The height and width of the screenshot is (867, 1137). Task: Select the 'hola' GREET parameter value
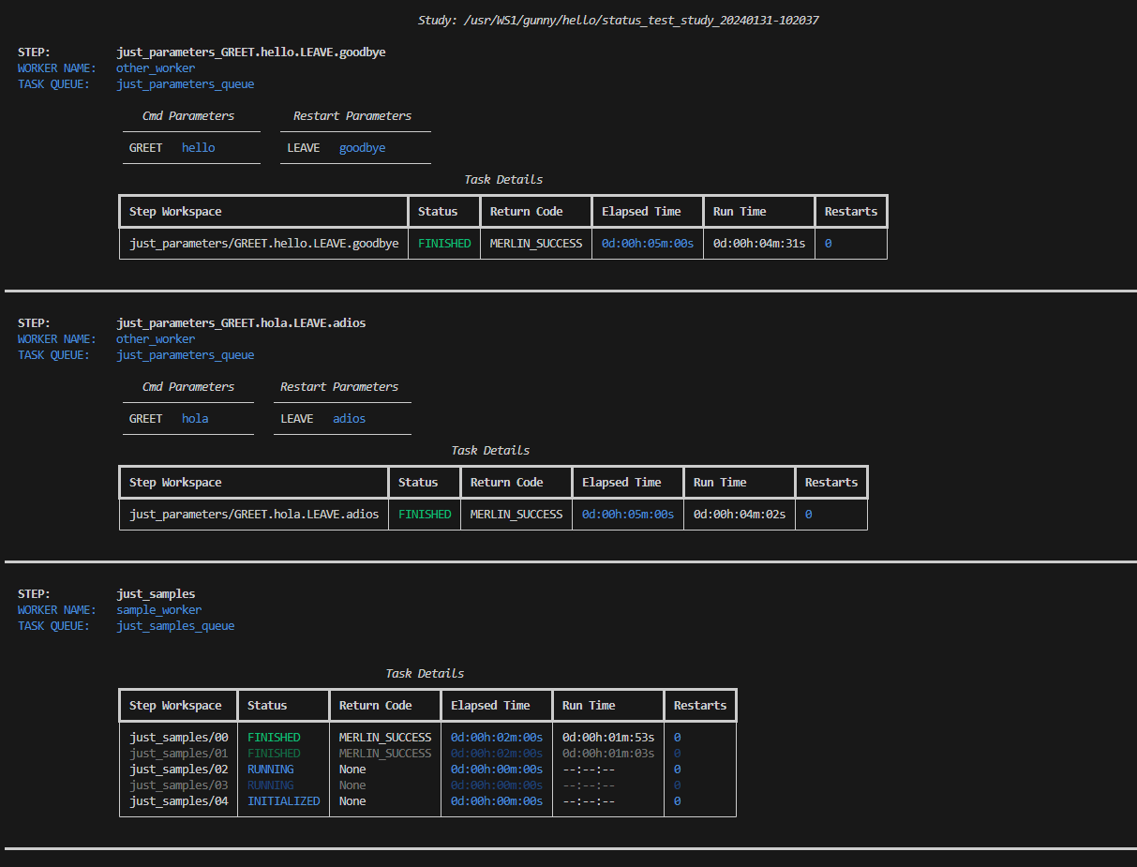[195, 419]
